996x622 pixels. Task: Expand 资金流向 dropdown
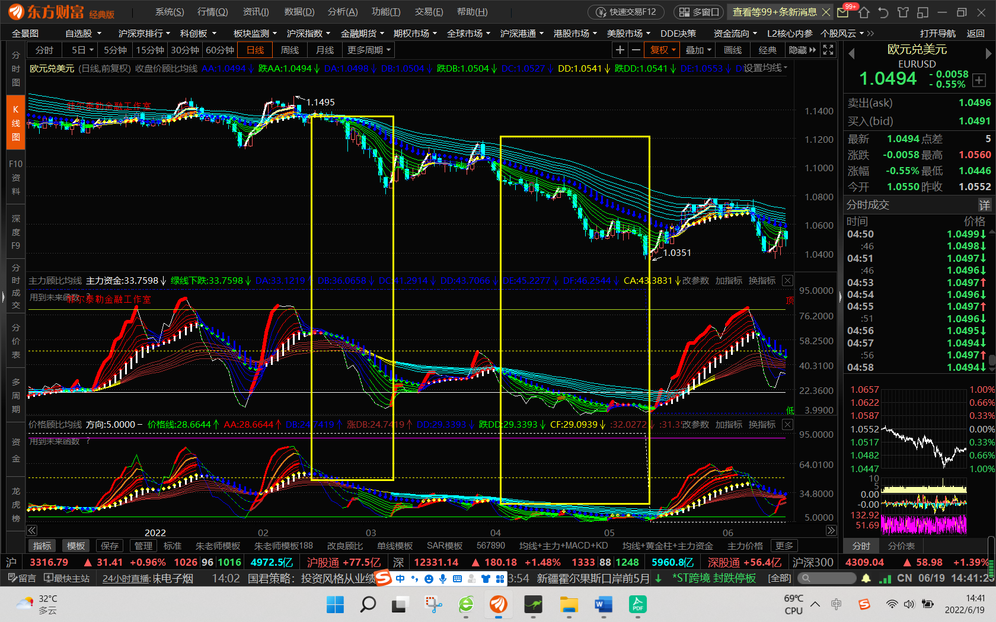(x=735, y=34)
